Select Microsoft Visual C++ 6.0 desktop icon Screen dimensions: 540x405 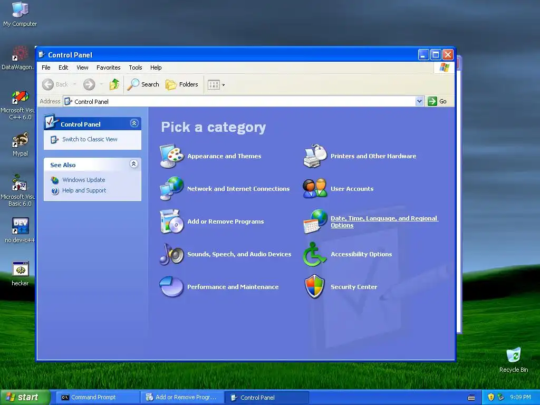click(18, 105)
